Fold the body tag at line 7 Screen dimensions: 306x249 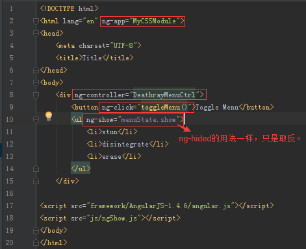coord(36,82)
